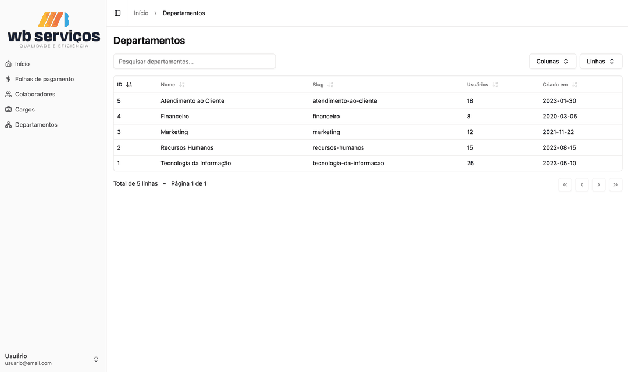Go to previous page arrow
The width and height of the screenshot is (628, 372).
581,185
